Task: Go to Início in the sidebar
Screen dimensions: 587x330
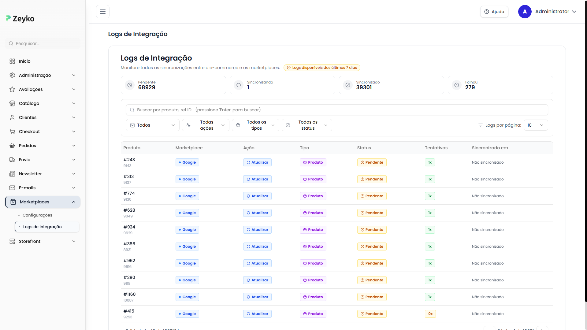Action: point(24,61)
